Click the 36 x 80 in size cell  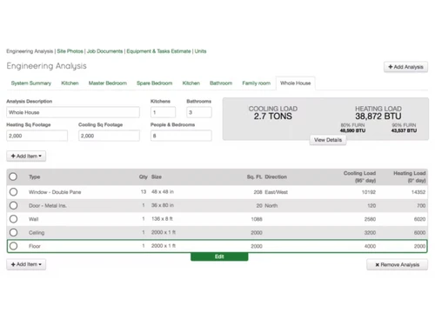click(x=163, y=205)
